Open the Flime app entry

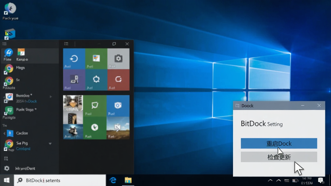click(8, 55)
